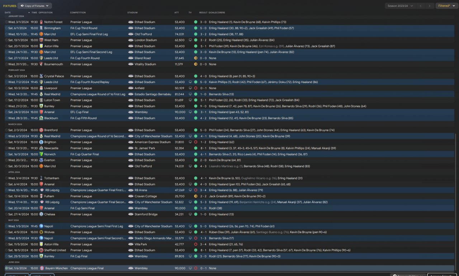
Task: Click the Birmingham club badge
Action: click(x=41, y=28)
